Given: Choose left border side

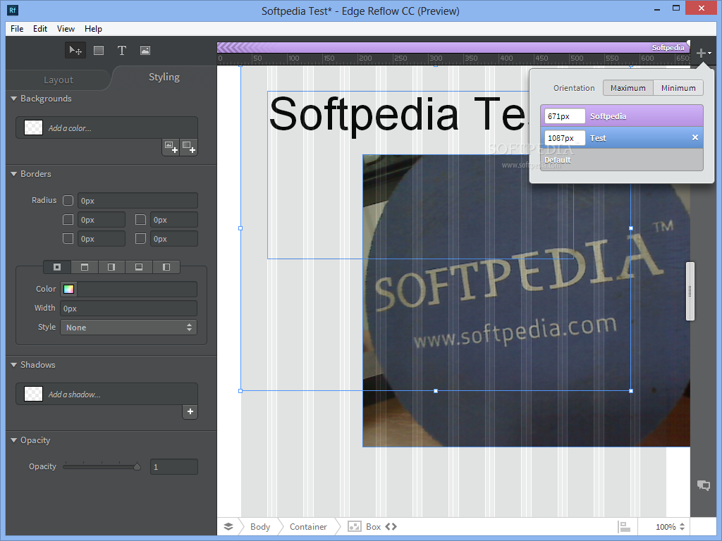Looking at the screenshot, I should coord(166,267).
